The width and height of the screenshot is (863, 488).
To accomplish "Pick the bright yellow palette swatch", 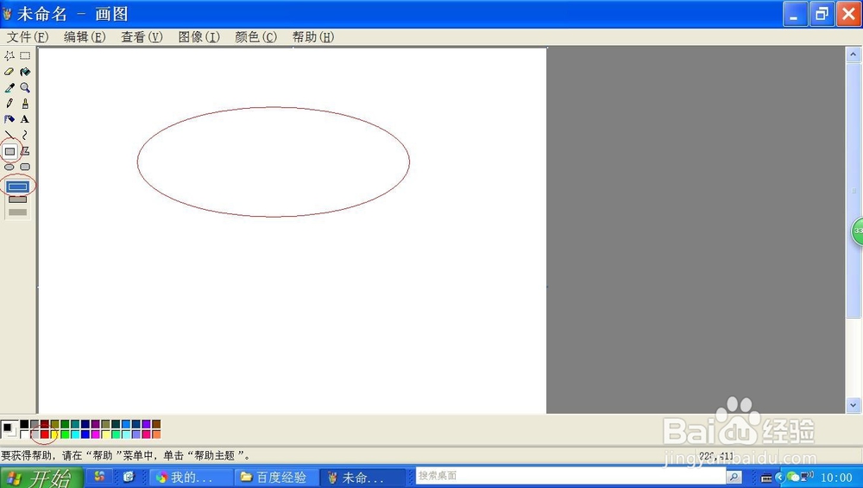I will pyautogui.click(x=55, y=434).
